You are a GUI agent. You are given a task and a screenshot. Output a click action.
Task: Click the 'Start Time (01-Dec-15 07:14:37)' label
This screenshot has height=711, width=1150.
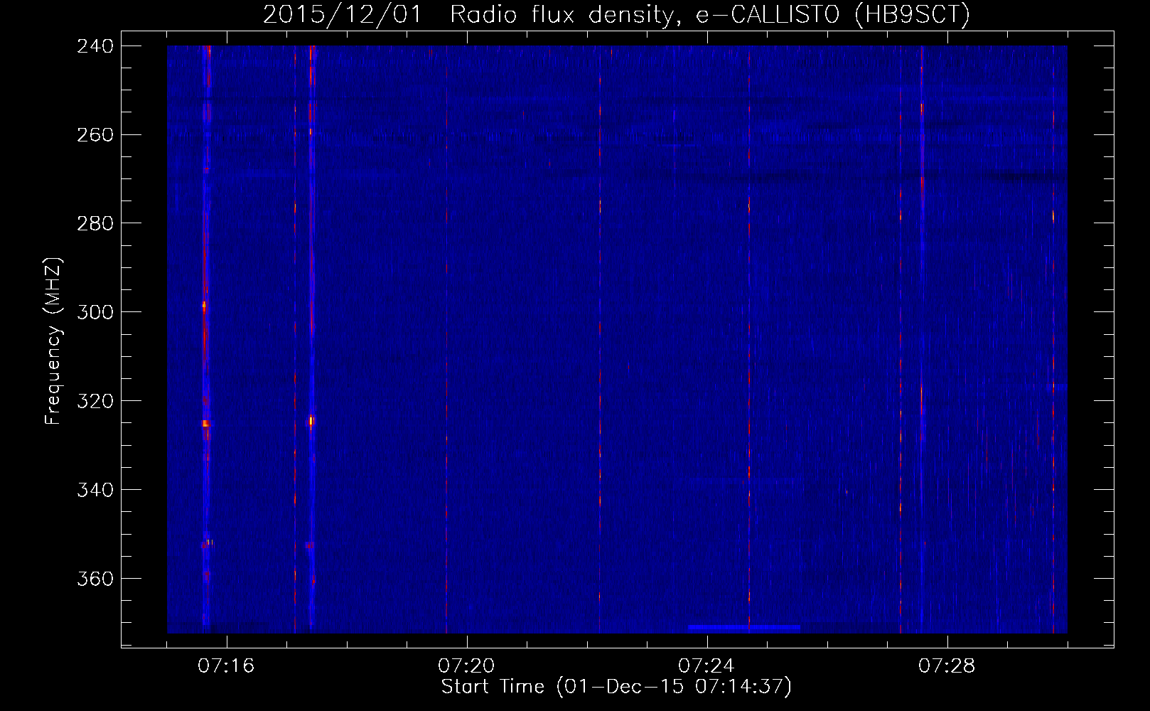coord(616,687)
